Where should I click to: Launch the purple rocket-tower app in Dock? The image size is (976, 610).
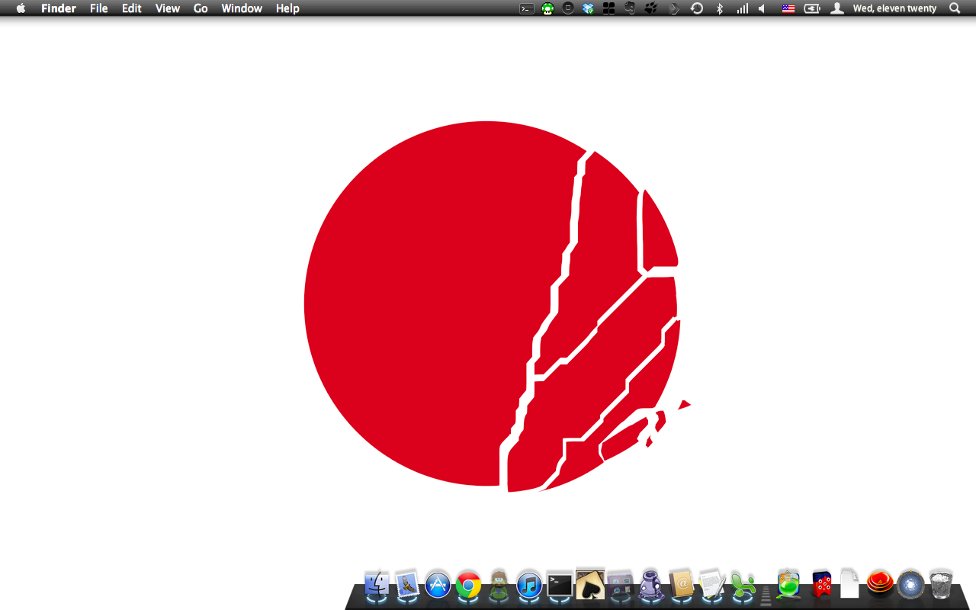pos(650,585)
